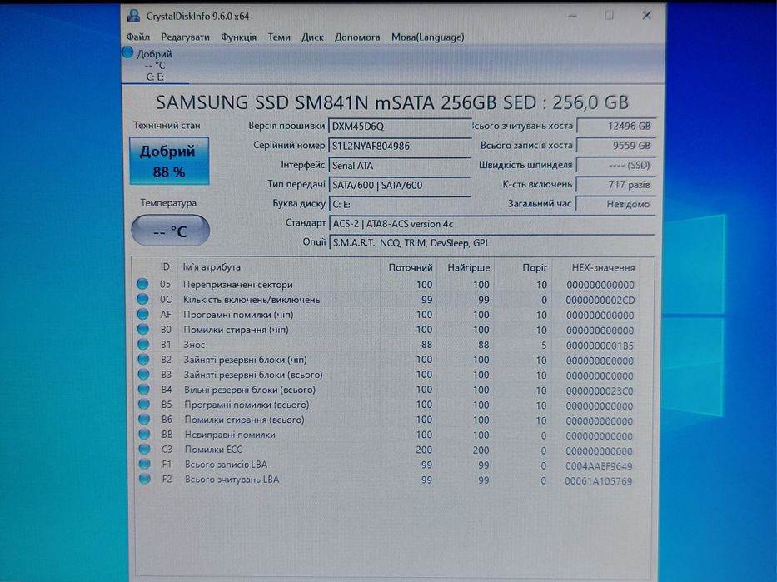Click status circle for attribute C3
The image size is (777, 582).
pyautogui.click(x=144, y=449)
